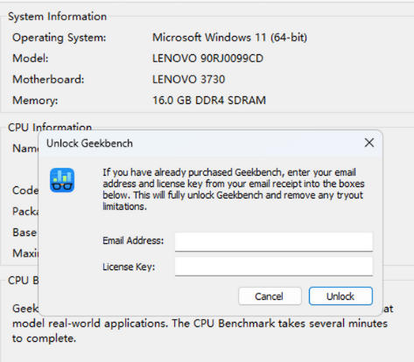Cancel the Unlock Geekbench dialog
414x362 pixels.
[x=270, y=296]
